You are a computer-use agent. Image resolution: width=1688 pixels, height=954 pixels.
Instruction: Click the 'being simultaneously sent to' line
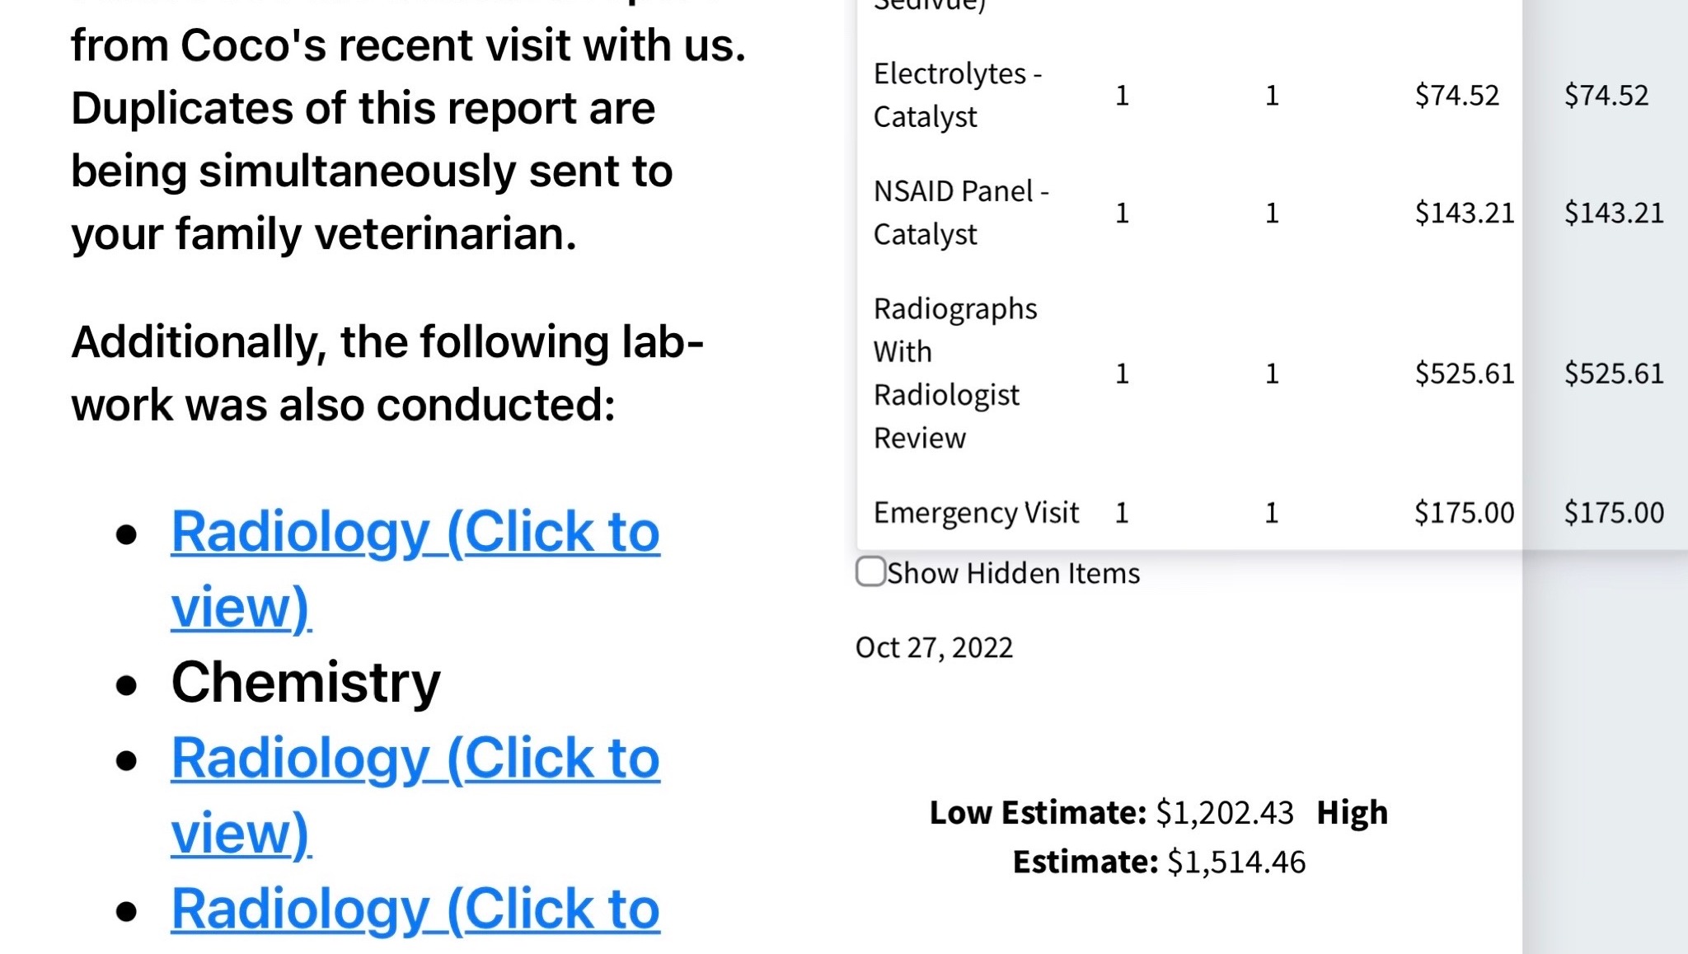click(x=372, y=172)
